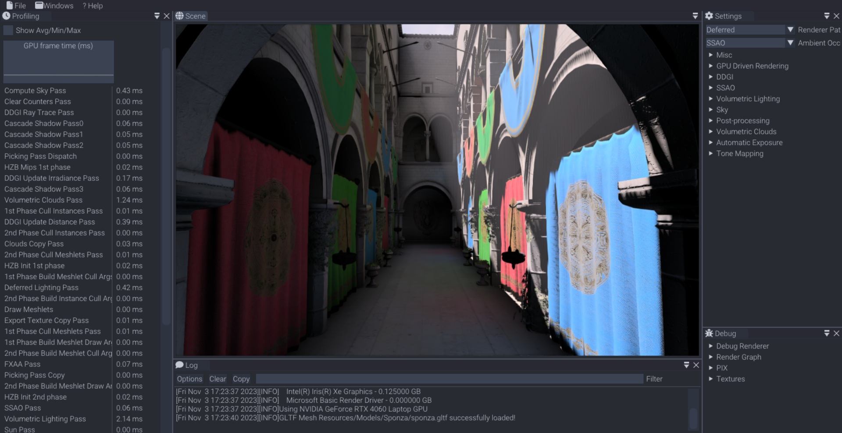Close the Log panel
842x433 pixels.
(x=696, y=365)
